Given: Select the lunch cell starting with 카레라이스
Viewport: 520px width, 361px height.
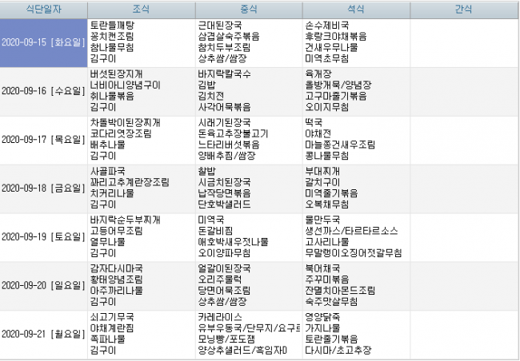Looking at the screenshot, I should (x=248, y=334).
